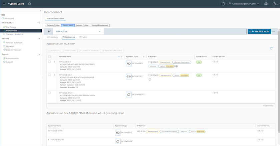The image size is (280, 146).
Task: Open the RTP-GCVE service mesh dropdown
Action: pyautogui.click(x=99, y=31)
